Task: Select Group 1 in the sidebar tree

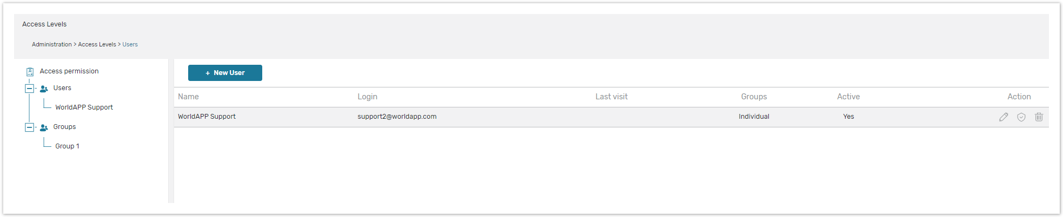Action: click(x=67, y=146)
